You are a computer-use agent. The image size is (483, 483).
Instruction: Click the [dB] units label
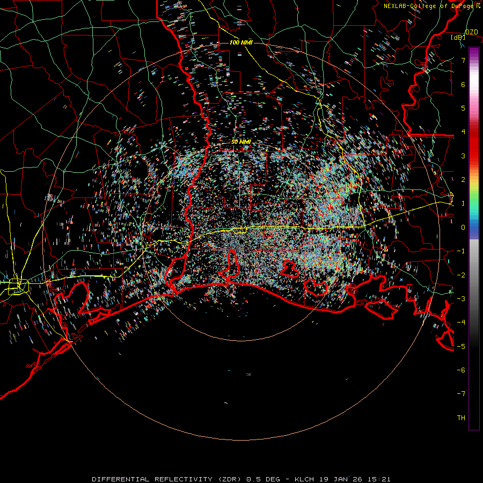458,37
